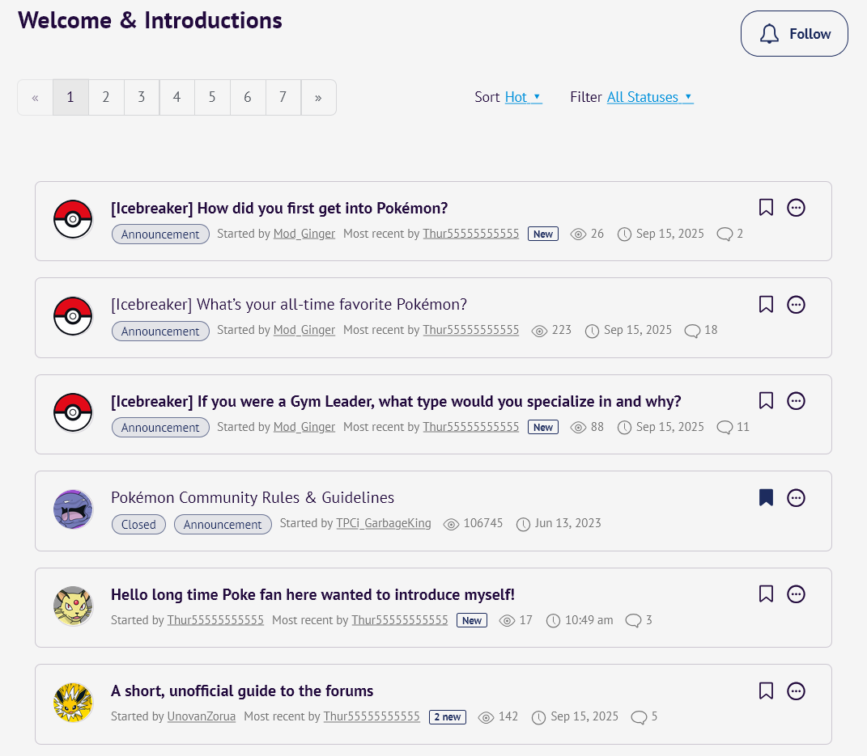Go to previous page with « arrow
This screenshot has width=867, height=756.
pos(36,98)
